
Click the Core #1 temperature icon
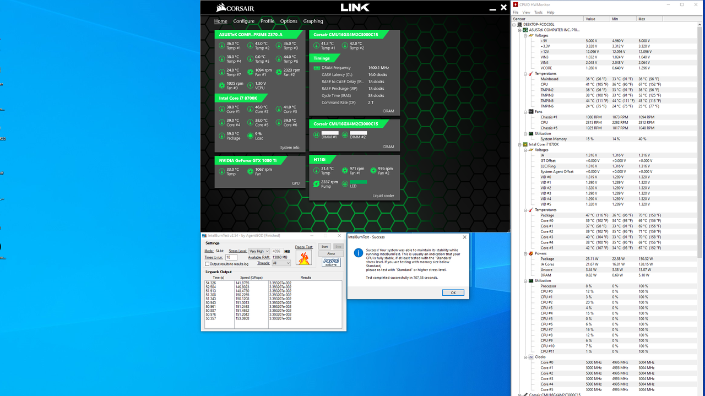click(221, 109)
